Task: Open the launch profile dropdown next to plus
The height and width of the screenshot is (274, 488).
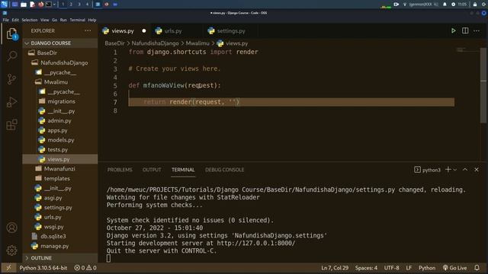Action: (455, 170)
